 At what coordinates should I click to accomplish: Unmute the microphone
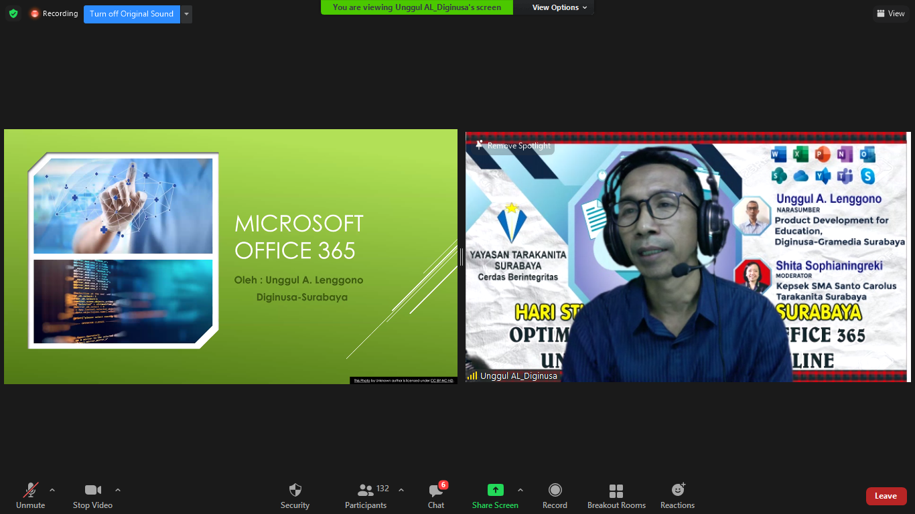point(31,496)
